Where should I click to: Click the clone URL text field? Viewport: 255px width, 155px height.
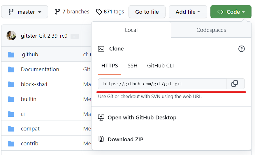coord(162,84)
